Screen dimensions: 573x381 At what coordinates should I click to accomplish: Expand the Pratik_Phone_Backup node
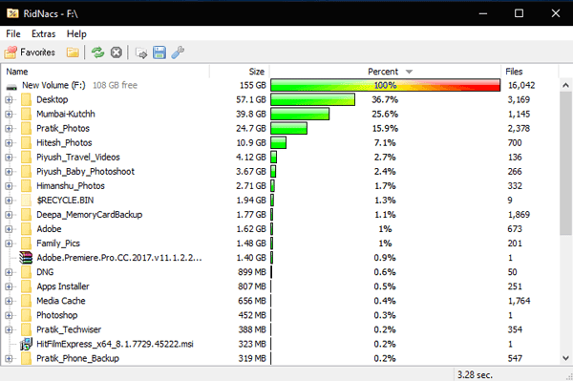[x=9, y=358]
